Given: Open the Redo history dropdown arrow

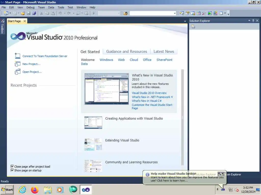Looking at the screenshot, I should pos(73,13).
